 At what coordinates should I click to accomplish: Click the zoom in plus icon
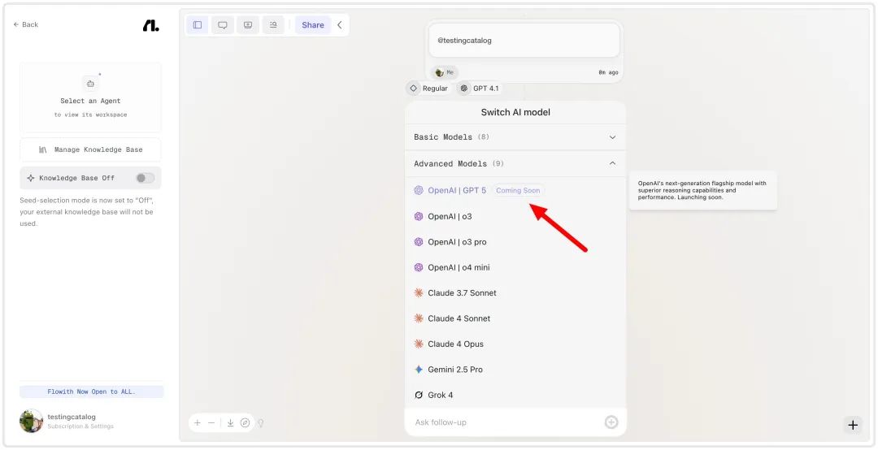click(197, 423)
